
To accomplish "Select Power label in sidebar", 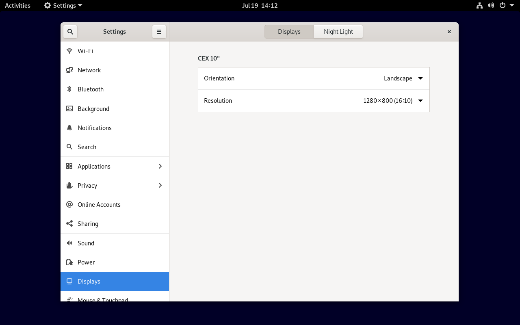I will coord(86,262).
